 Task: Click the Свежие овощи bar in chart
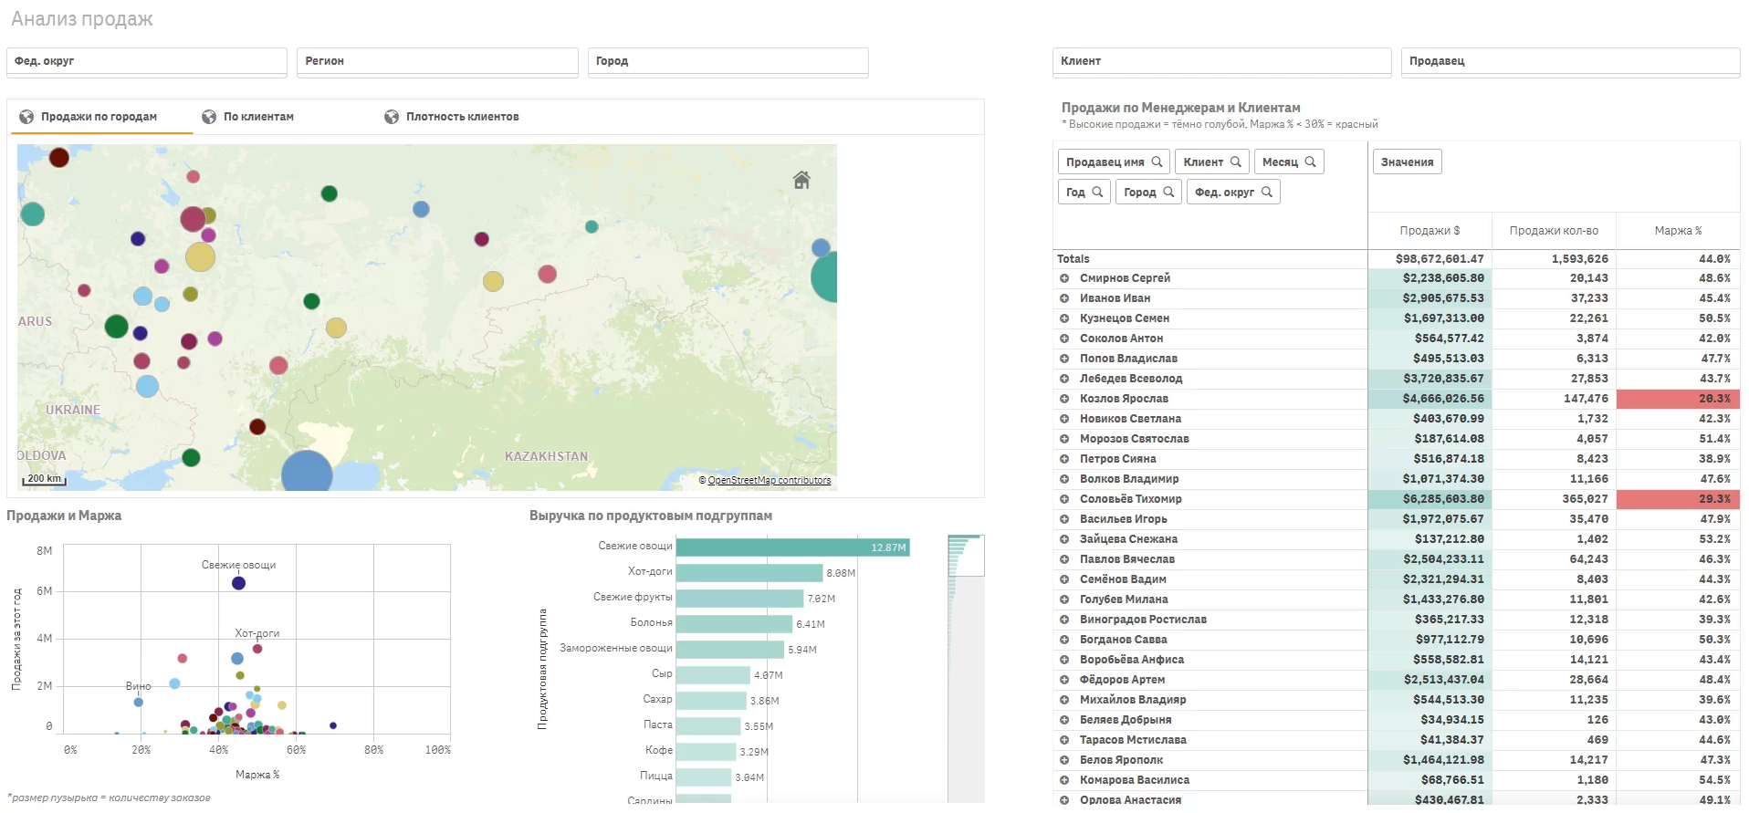(x=792, y=547)
